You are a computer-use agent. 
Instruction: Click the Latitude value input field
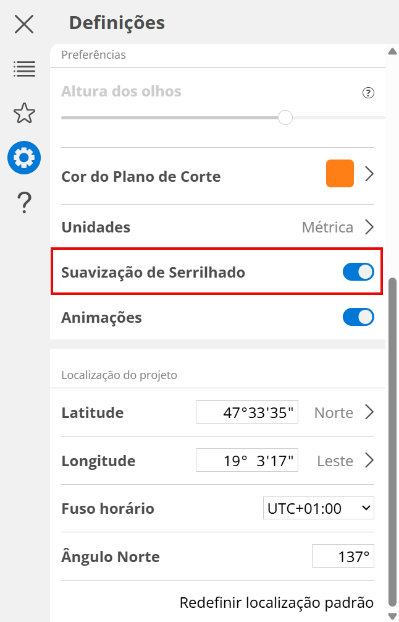click(247, 412)
